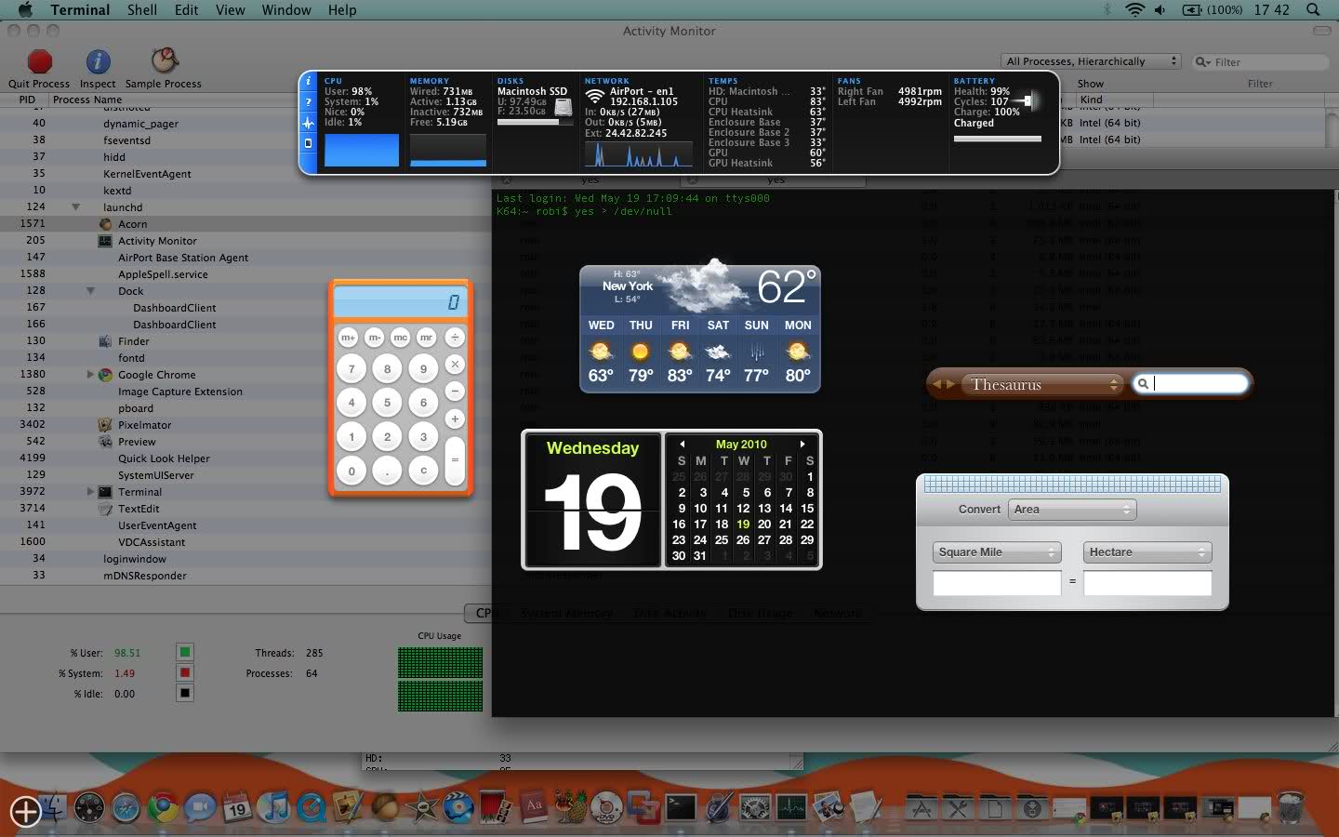Click the Thesaurus widget search field

[x=1190, y=383]
